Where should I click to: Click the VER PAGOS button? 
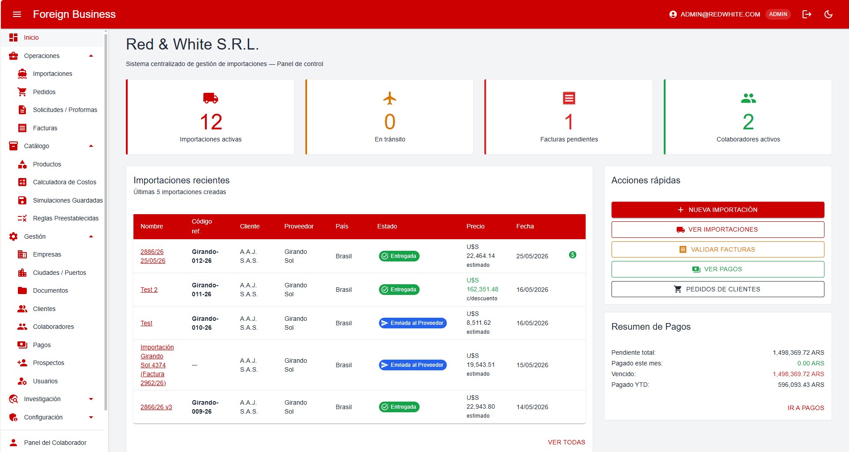click(718, 269)
